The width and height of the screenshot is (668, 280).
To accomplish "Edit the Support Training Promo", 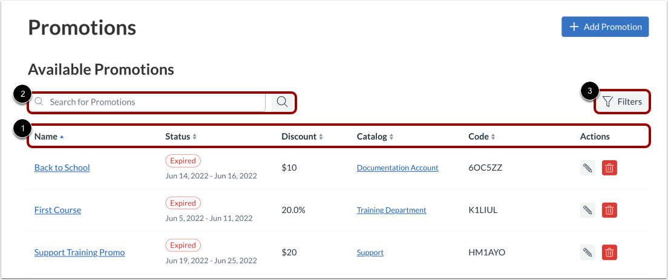I will [x=587, y=253].
